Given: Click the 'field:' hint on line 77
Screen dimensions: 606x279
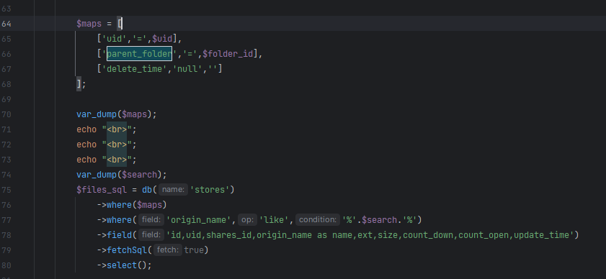Looking at the screenshot, I should [151, 220].
